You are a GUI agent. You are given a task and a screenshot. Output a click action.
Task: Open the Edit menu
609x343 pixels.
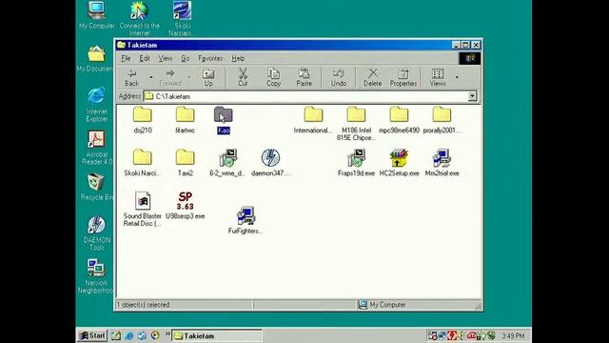[x=145, y=58]
